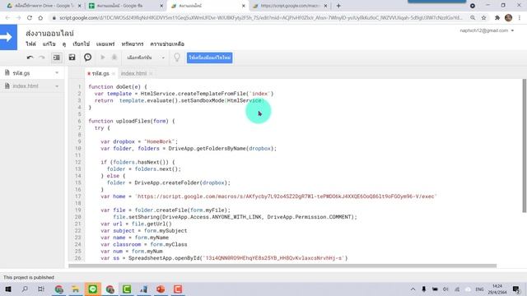Go back in browser history

7,18
